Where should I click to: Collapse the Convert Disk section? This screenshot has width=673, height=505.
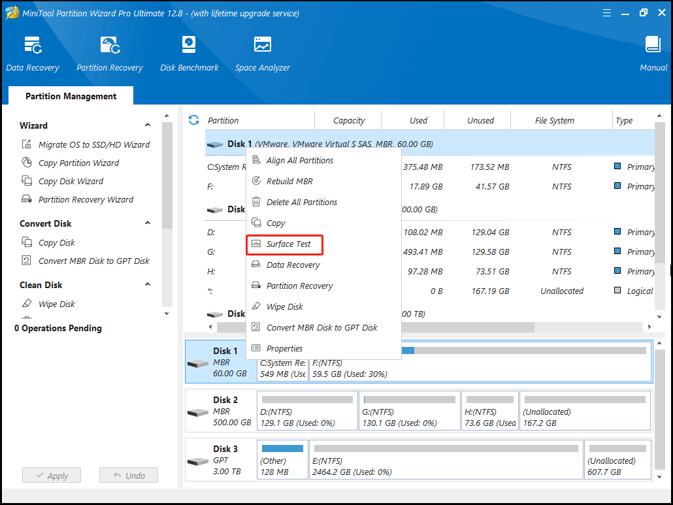tap(148, 223)
